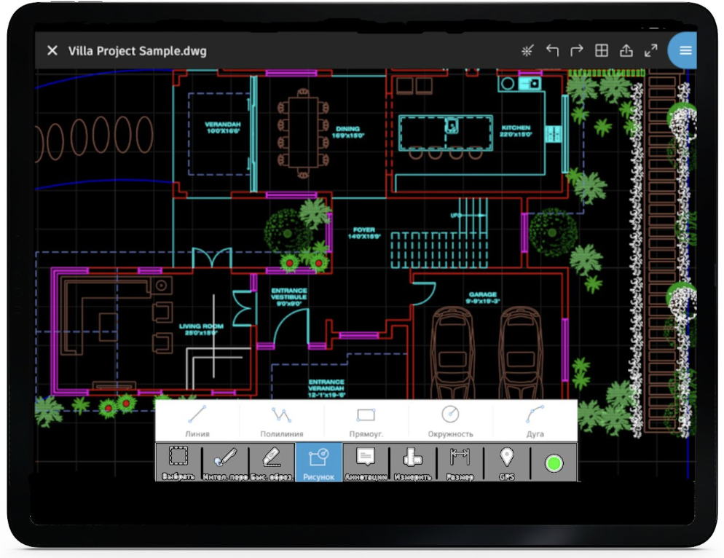Open the Размер dimension tool
Image resolution: width=724 pixels, height=558 pixels.
(x=460, y=462)
